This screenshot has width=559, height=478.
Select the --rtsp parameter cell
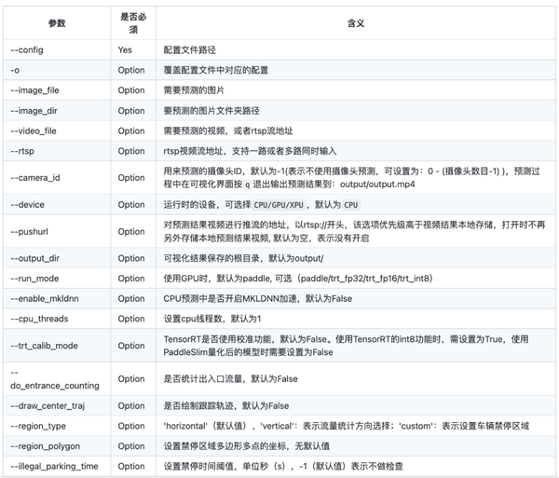(57, 151)
